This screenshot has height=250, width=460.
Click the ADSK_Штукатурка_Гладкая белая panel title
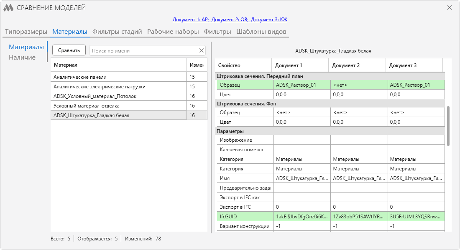333,51
